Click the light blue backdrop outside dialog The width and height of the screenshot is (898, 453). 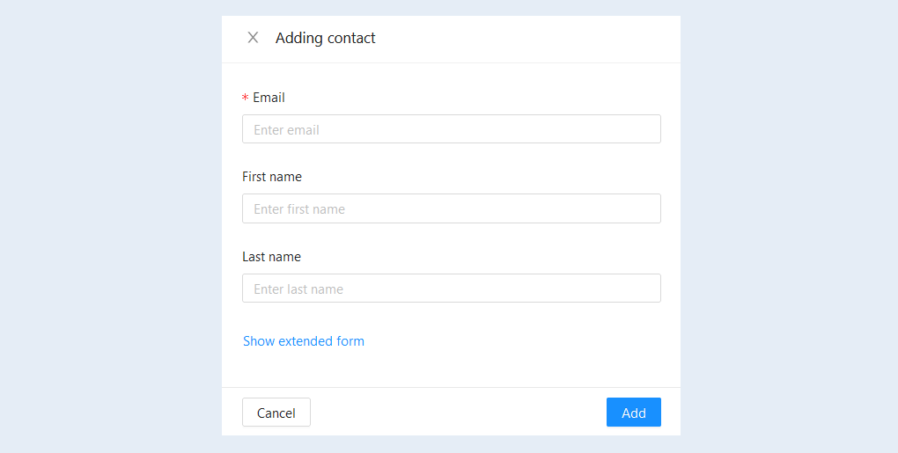tap(109, 229)
